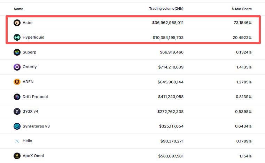Screen dimensions: 265x163
Task: Select Aster's trading volume $36,962,968,011
Action: pos(168,23)
